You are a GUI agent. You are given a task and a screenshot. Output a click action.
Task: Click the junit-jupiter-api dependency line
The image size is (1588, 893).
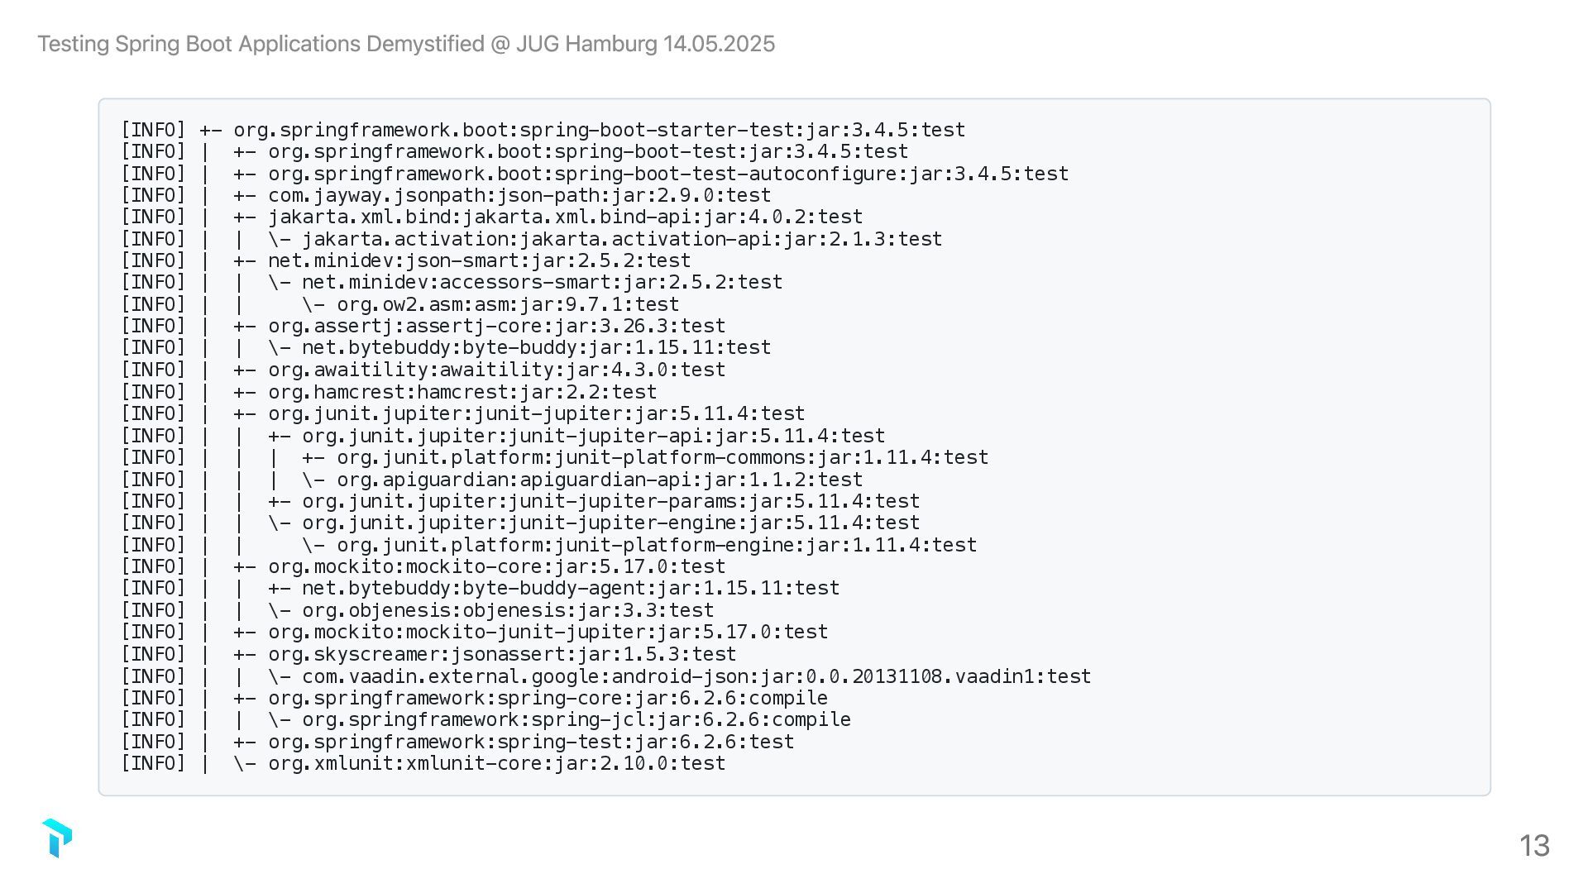[x=593, y=436]
